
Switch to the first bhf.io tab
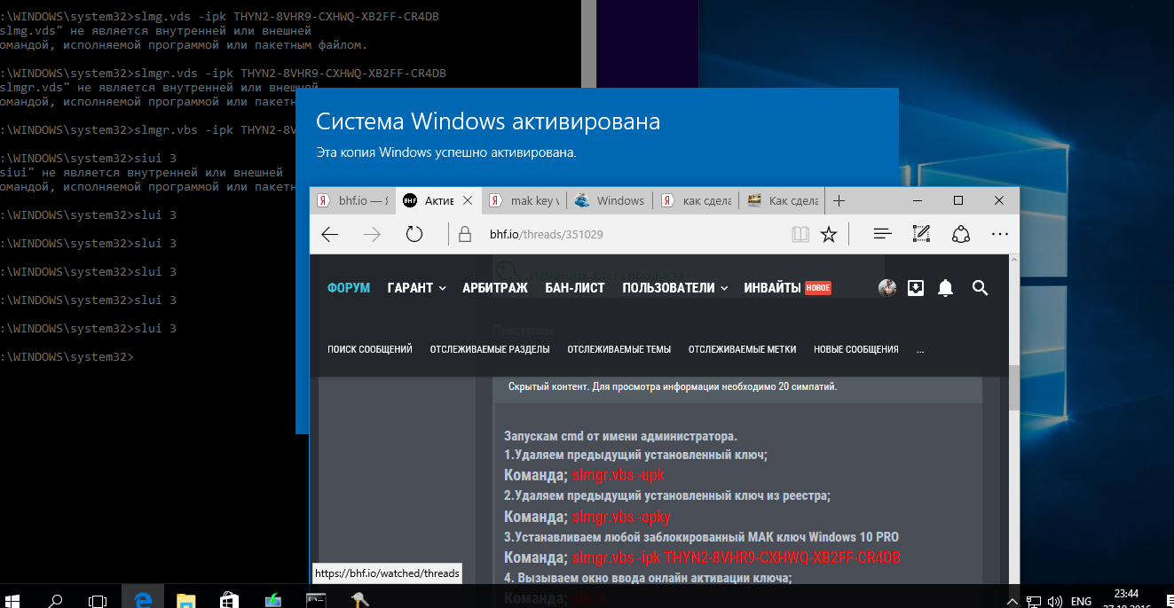pyautogui.click(x=352, y=201)
